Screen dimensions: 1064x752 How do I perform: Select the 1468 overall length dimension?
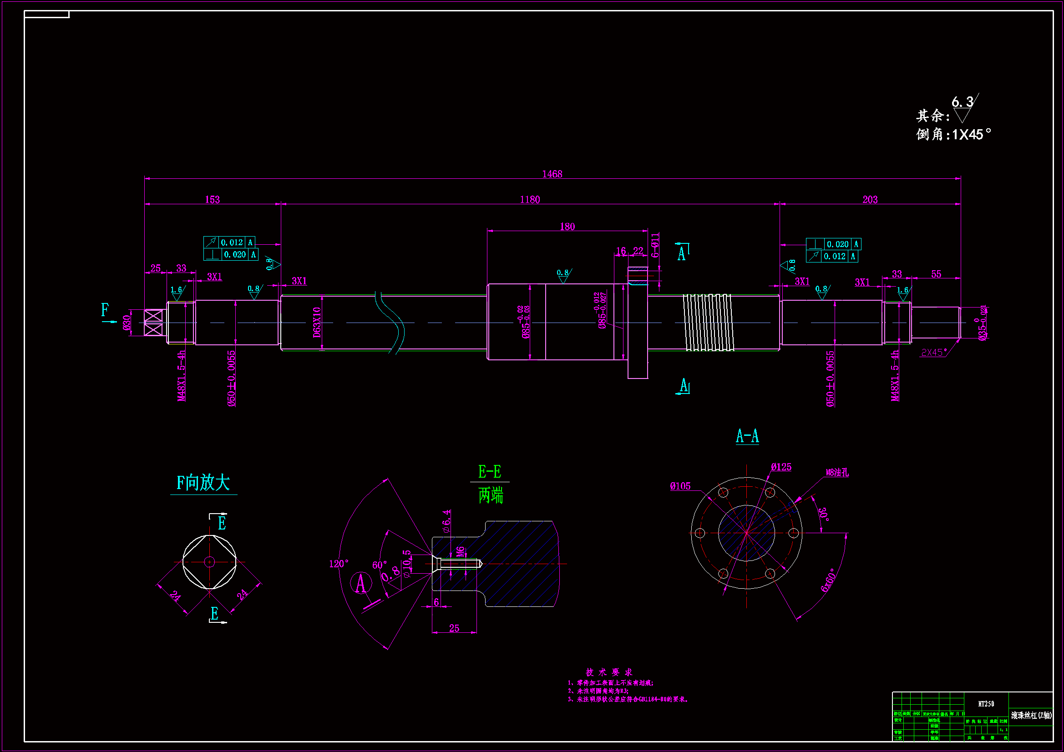(x=552, y=174)
